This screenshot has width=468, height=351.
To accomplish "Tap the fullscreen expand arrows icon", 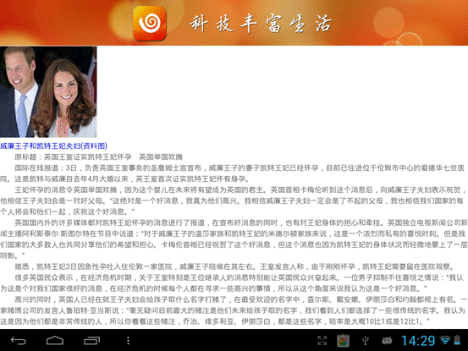I will pos(322,341).
